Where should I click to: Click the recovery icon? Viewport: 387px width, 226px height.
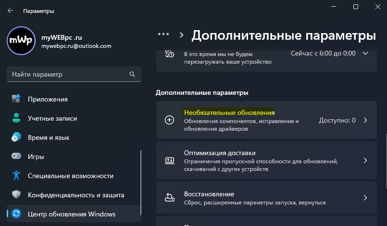(170, 197)
